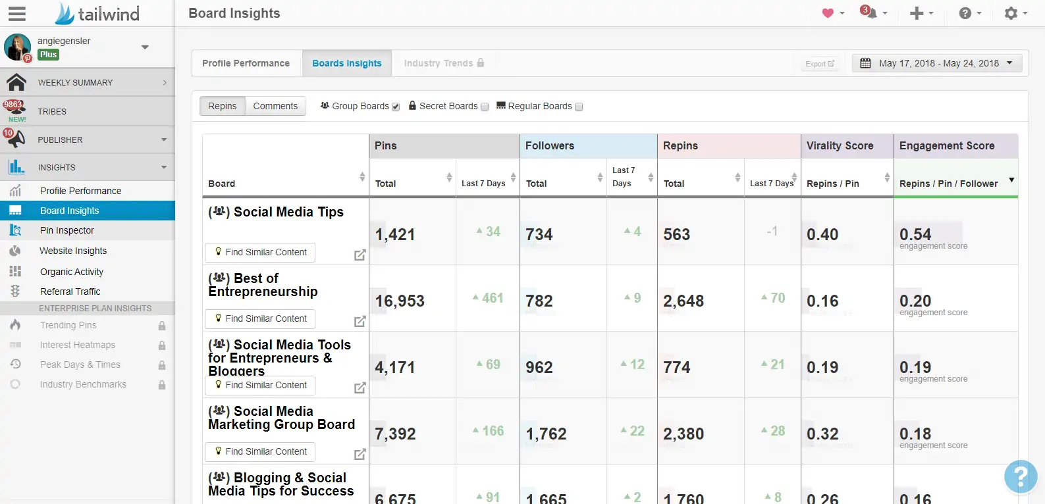The width and height of the screenshot is (1045, 504).
Task: Click the Tribes sidebar icon
Action: coord(14,111)
